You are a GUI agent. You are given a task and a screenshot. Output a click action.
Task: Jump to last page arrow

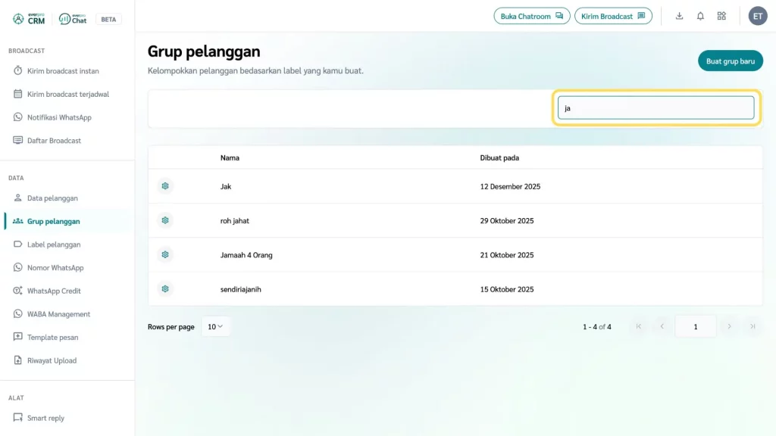[x=753, y=327]
